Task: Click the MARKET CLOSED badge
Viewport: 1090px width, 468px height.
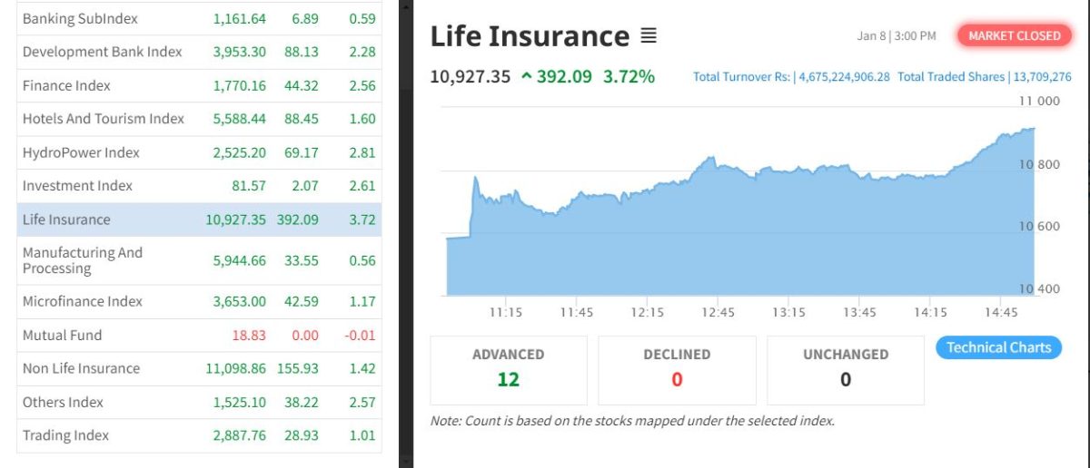Action: pyautogui.click(x=1014, y=36)
